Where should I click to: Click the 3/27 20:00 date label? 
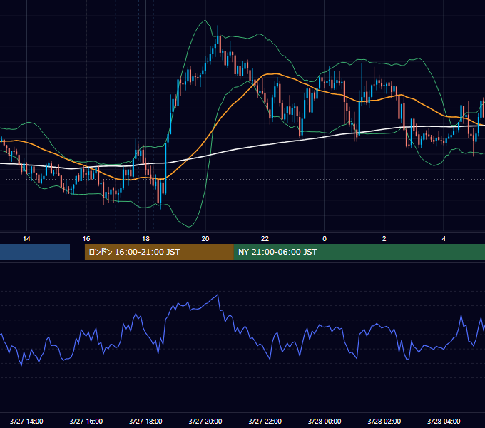pyautogui.click(x=205, y=421)
